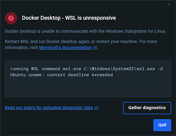Open the external-link icon after Microsoft's documentation
Image resolution: width=176 pixels, height=136 pixels.
(95, 48)
